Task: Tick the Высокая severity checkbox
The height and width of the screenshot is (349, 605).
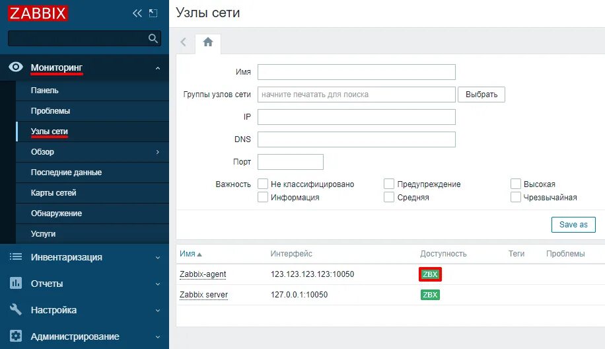Action: pyautogui.click(x=515, y=184)
